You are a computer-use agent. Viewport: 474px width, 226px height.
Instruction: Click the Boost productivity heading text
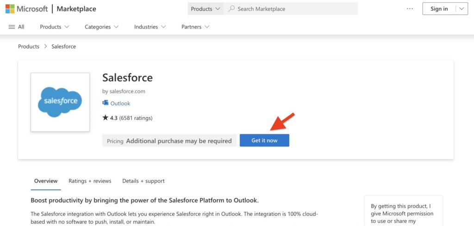click(x=145, y=201)
